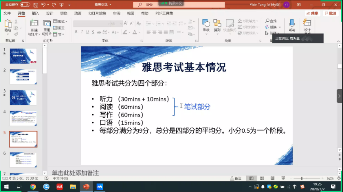
Task: Click the font color A swatch
Action: 135,32
